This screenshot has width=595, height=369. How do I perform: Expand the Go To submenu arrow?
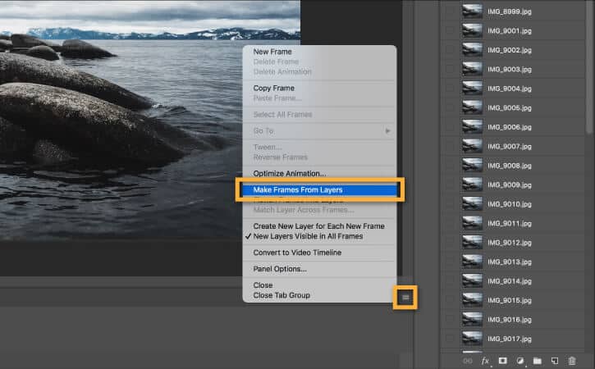[387, 131]
